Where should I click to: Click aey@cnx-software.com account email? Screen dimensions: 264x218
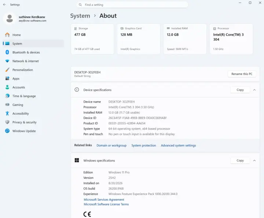point(33,21)
